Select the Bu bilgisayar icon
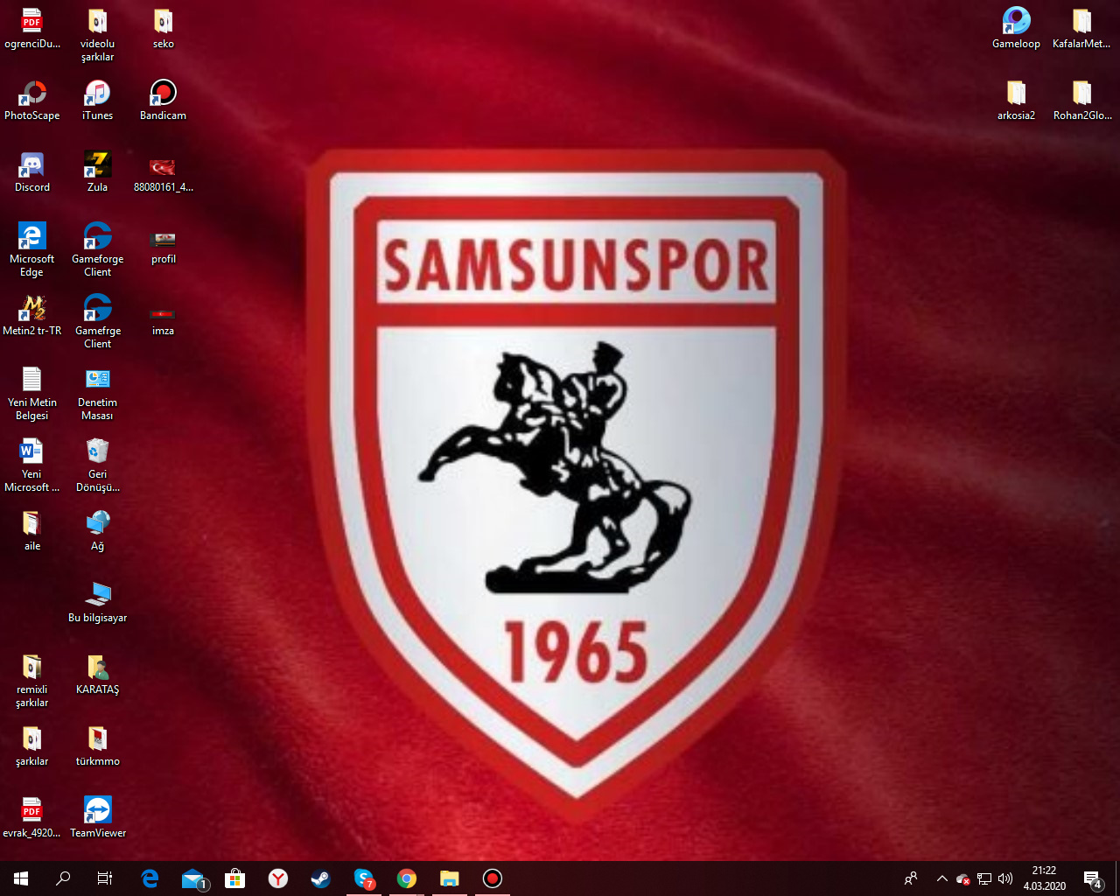The height and width of the screenshot is (896, 1120). (97, 603)
